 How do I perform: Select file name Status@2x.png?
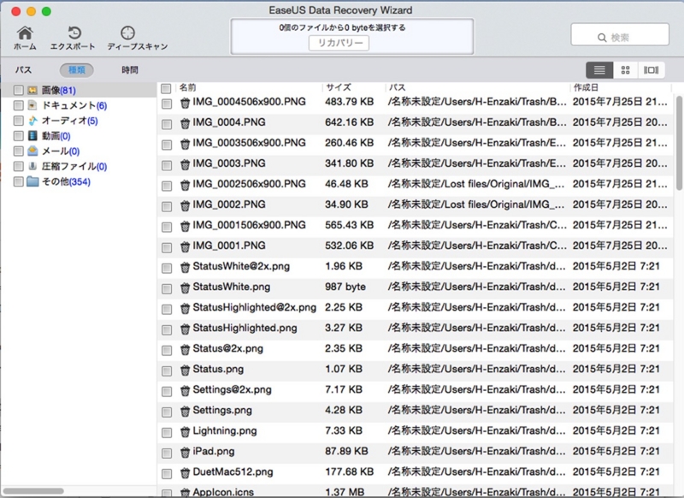tap(227, 348)
